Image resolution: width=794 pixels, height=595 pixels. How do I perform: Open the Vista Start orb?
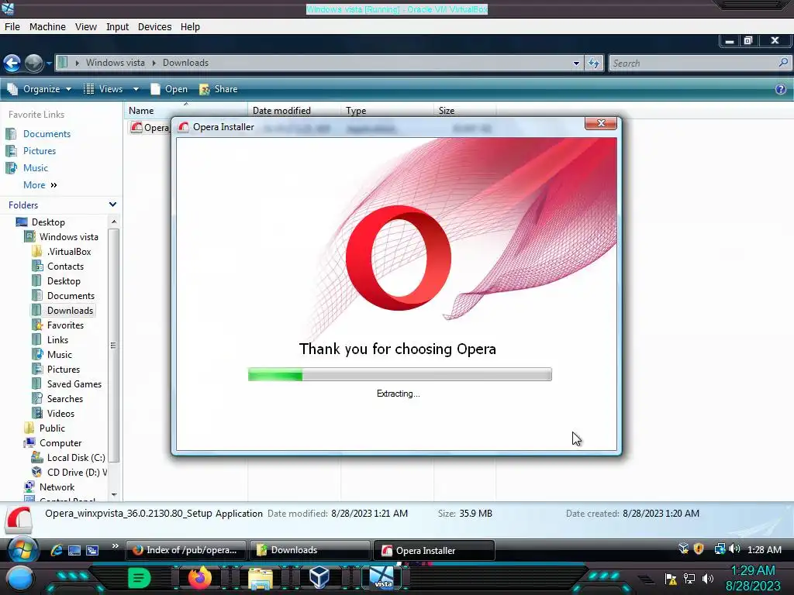(x=22, y=550)
